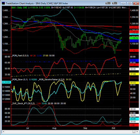The width and height of the screenshot is (140, 135).
Task: Click the blue 72.03 PCRI Fast marker
Action: coord(134,60)
